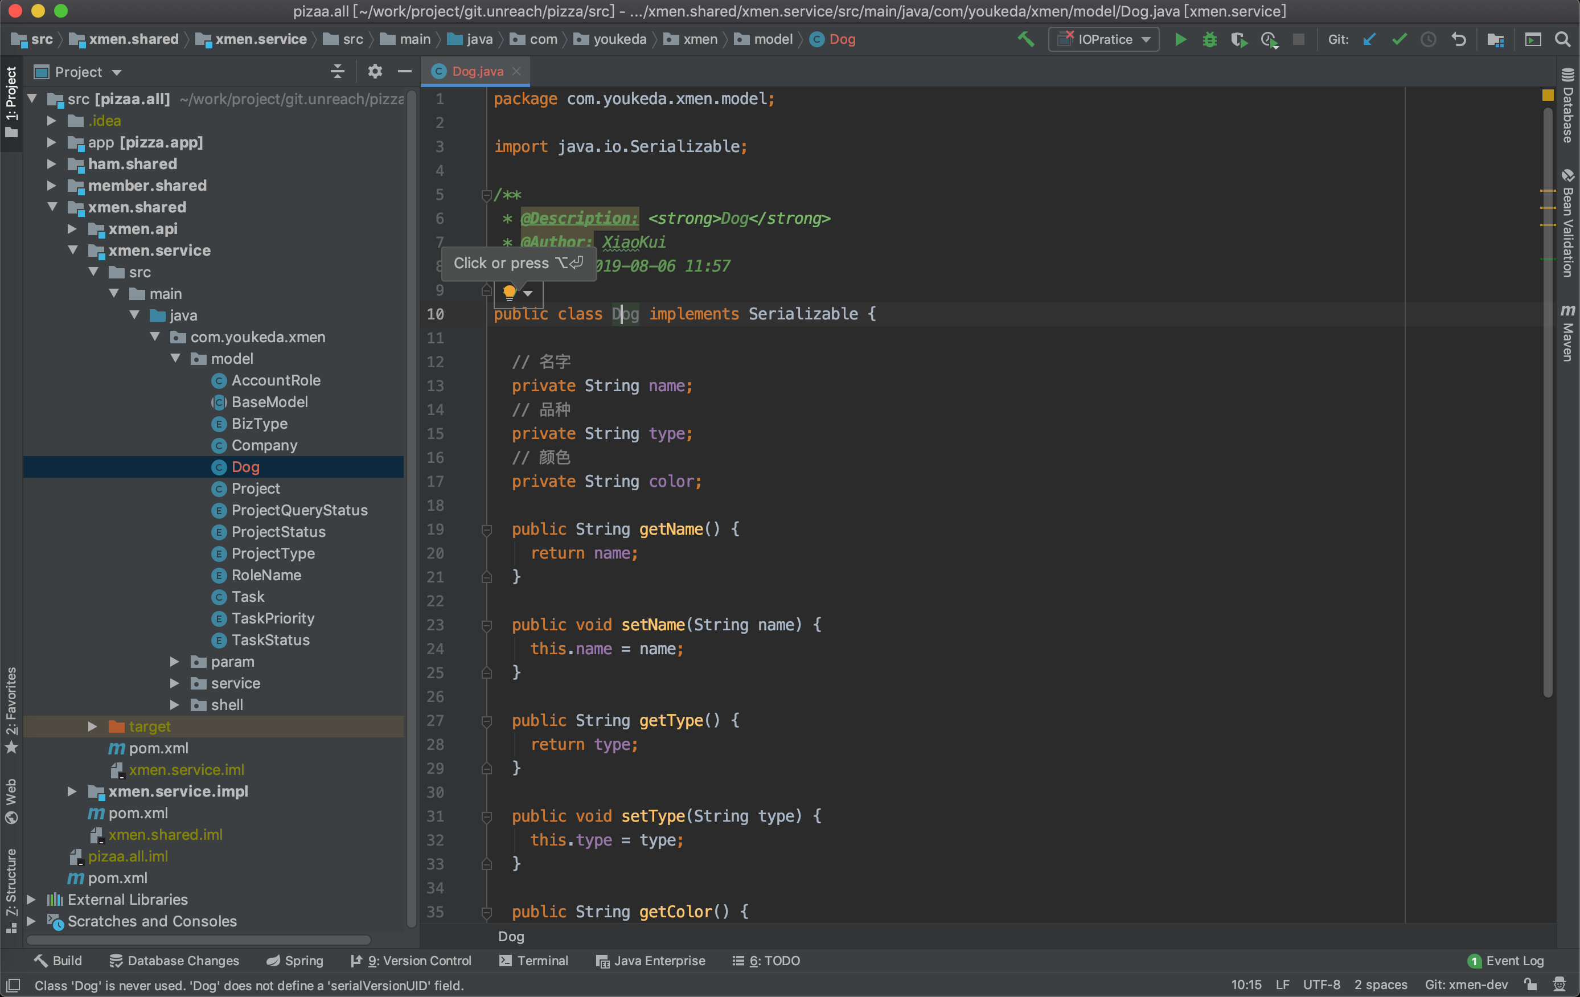Screen dimensions: 1580x997
Task: Click the run anything window icon
Action: pos(1533,39)
